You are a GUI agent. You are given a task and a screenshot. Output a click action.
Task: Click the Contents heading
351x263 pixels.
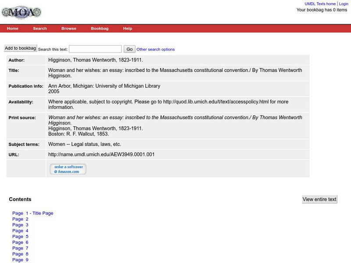click(x=20, y=199)
